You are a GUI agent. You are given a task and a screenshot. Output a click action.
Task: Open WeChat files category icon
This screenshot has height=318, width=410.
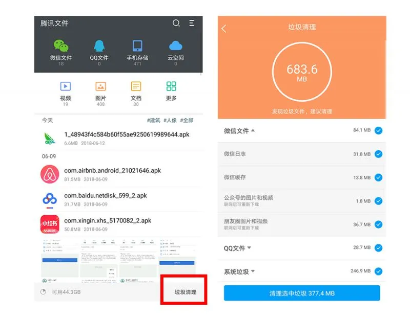click(61, 46)
